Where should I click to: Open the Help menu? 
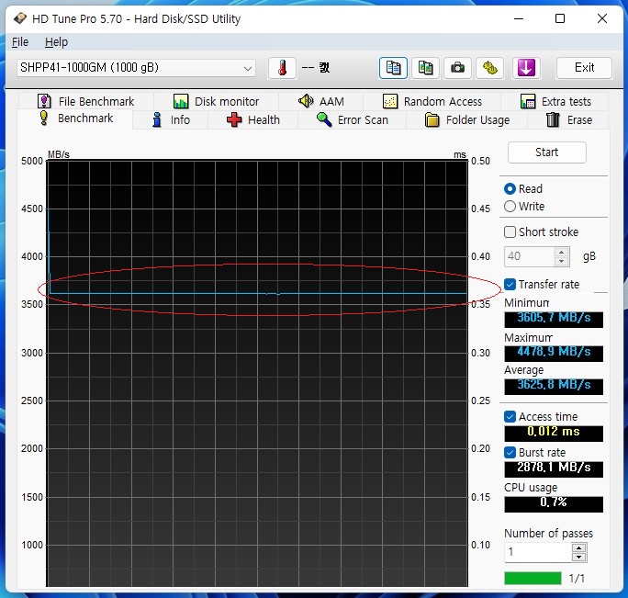[x=56, y=42]
